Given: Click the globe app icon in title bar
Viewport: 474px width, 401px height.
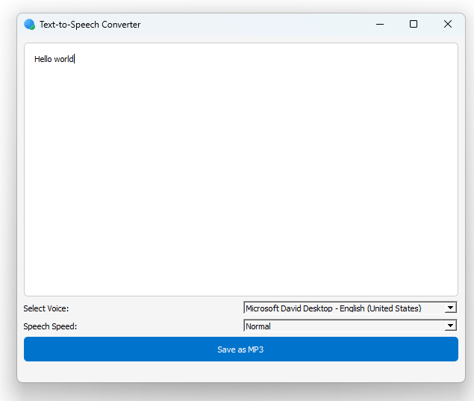Looking at the screenshot, I should [x=29, y=25].
